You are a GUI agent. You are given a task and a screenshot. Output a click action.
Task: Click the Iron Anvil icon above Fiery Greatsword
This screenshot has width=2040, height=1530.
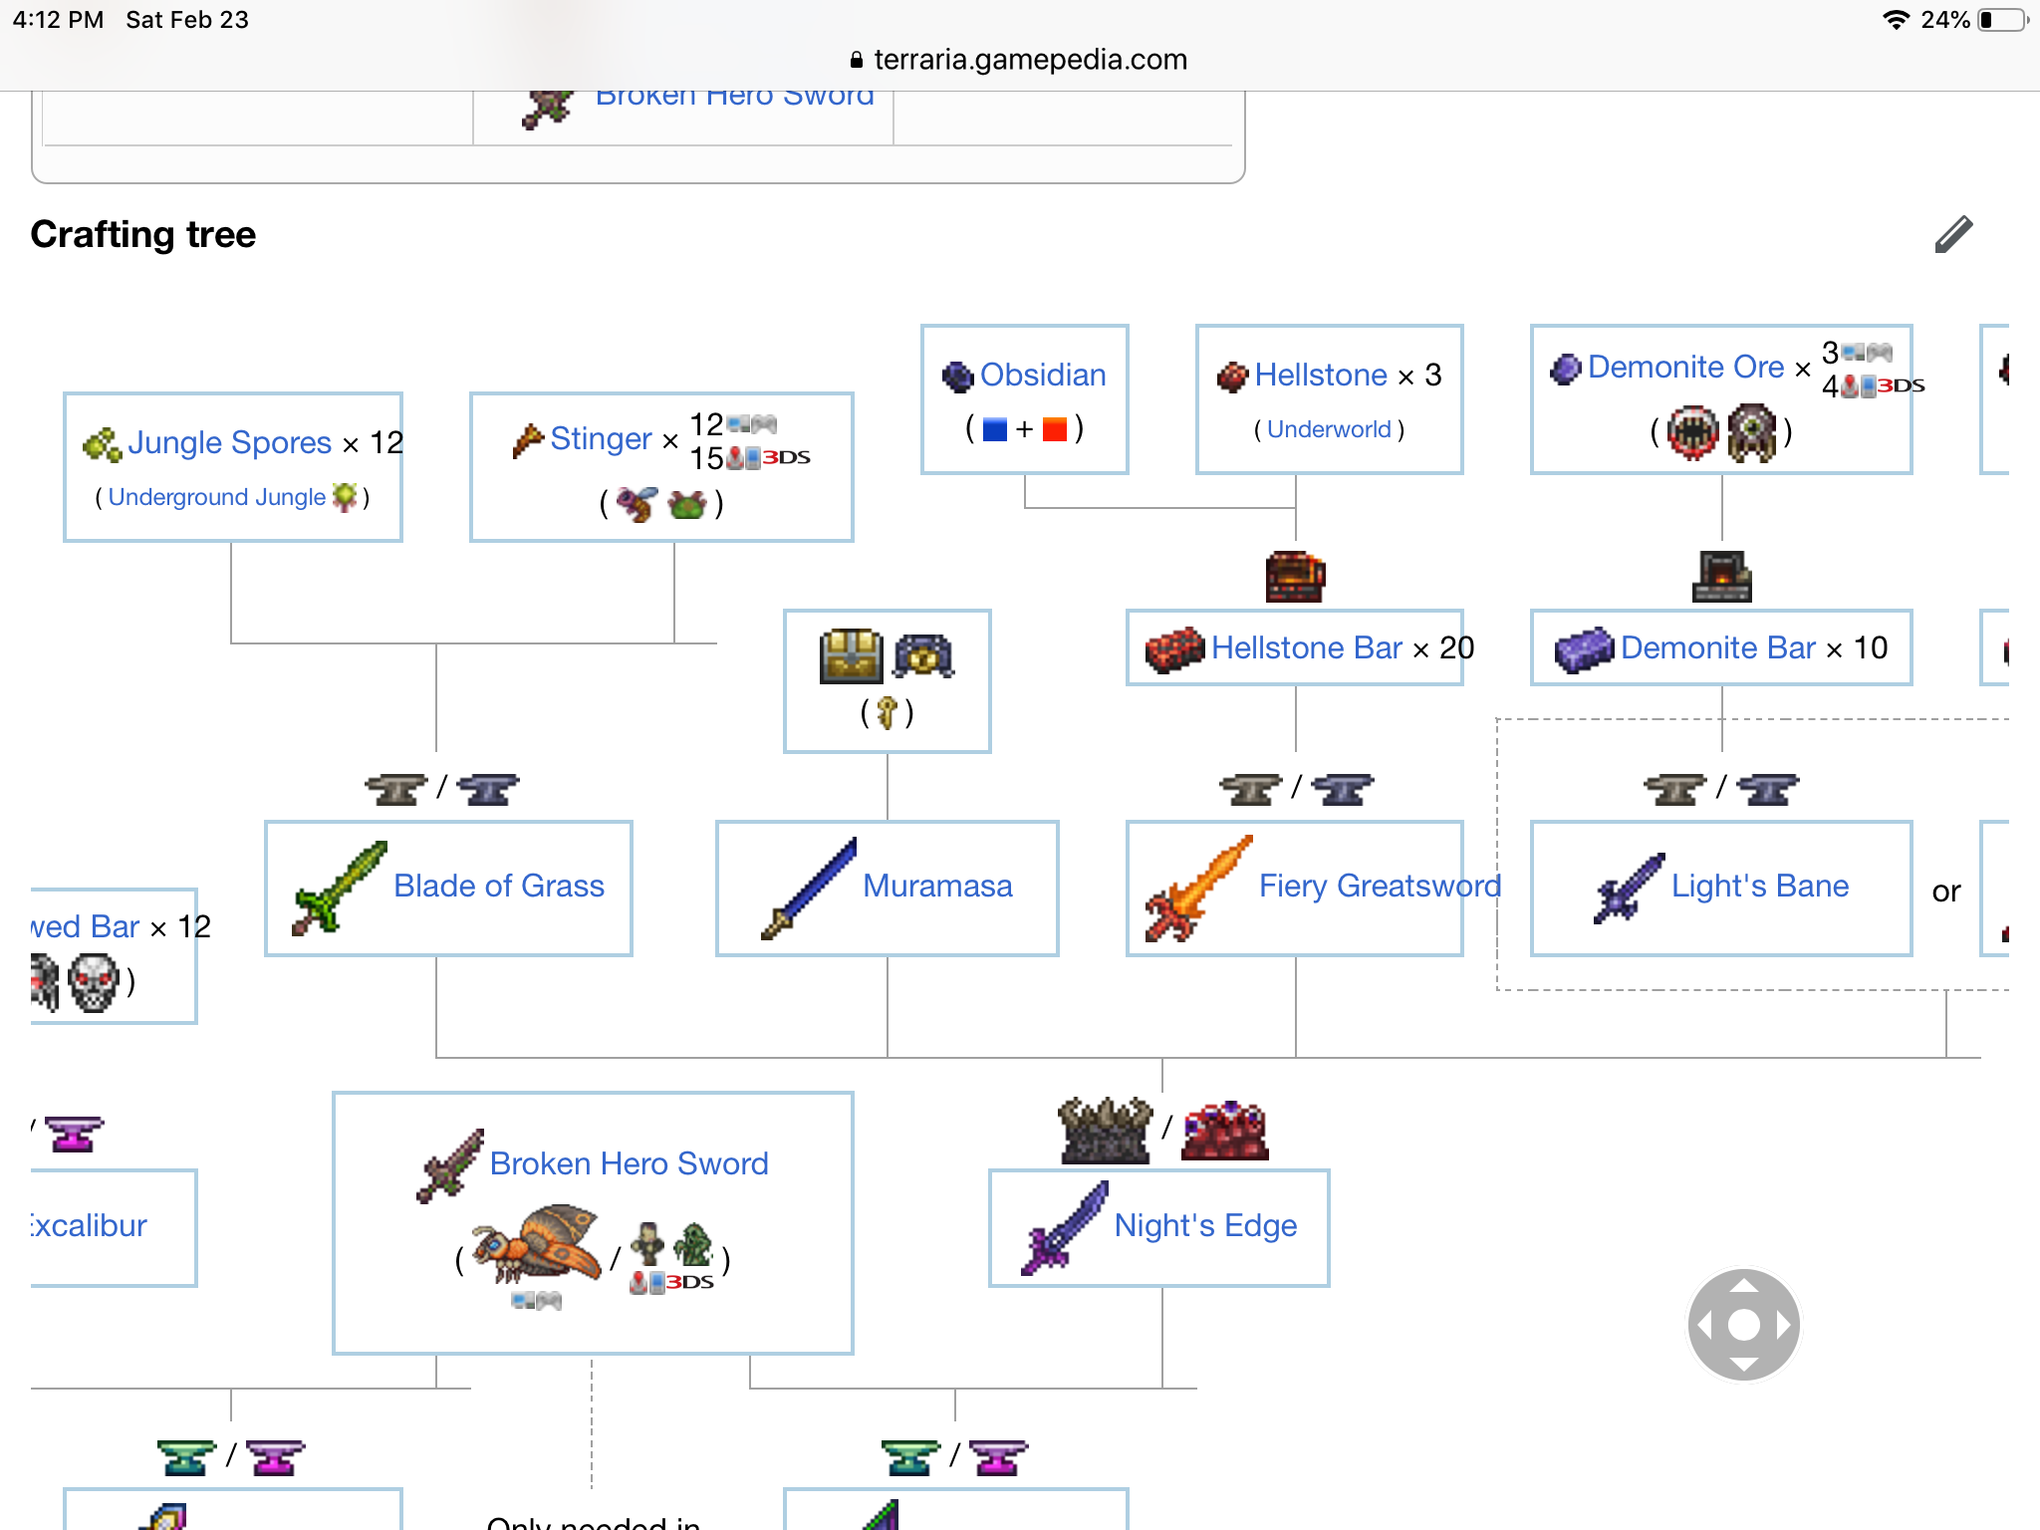pyautogui.click(x=1251, y=789)
